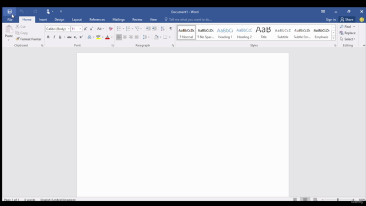
Task: Switch to the View tab
Action: pyautogui.click(x=153, y=19)
